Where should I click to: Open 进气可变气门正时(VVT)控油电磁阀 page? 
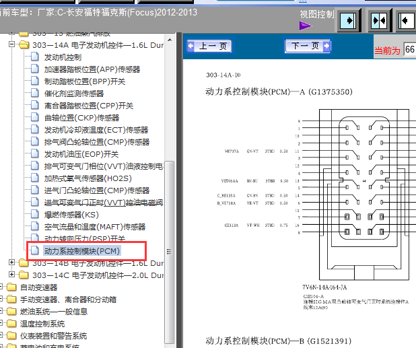[104, 203]
